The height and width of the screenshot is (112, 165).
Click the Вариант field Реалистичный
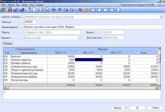coord(51,38)
